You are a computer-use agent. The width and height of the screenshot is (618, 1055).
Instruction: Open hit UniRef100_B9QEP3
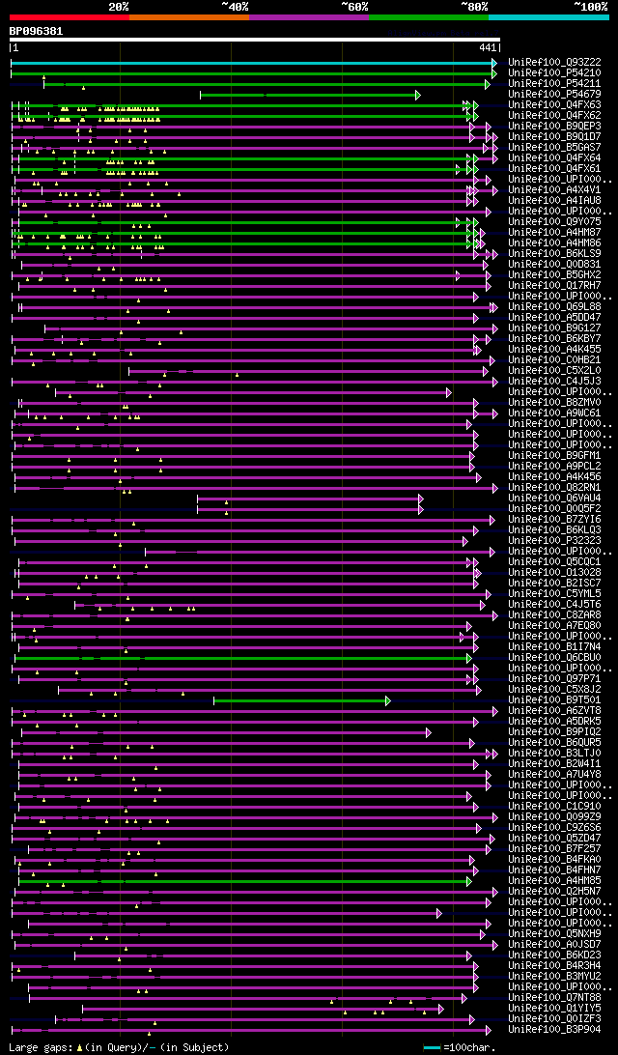pos(555,126)
